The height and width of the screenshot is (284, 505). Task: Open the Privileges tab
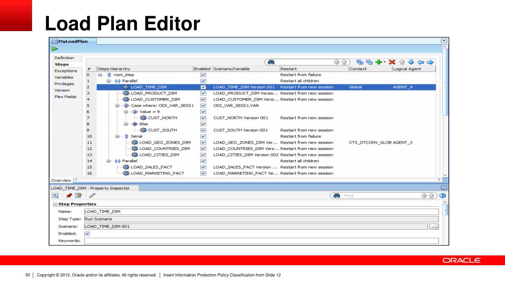[64, 83]
